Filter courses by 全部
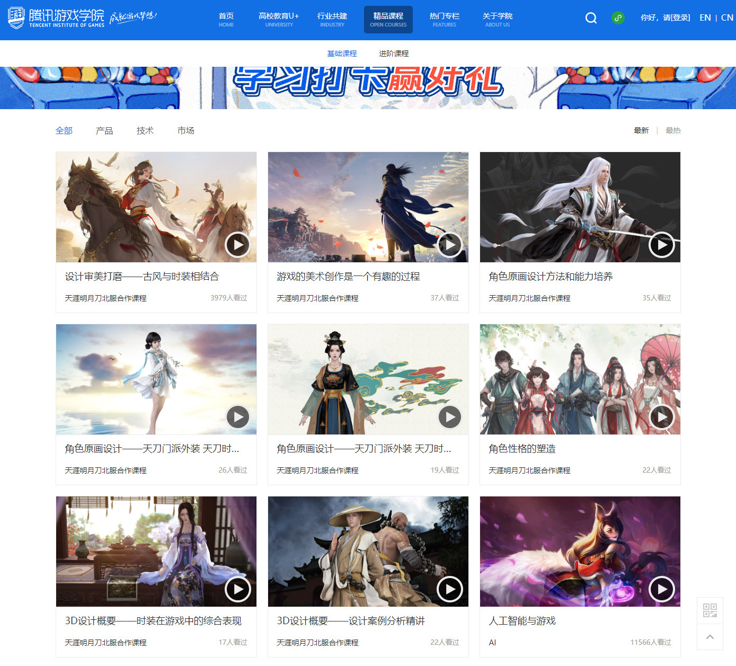Screen dimensions: 736x666 point(64,130)
